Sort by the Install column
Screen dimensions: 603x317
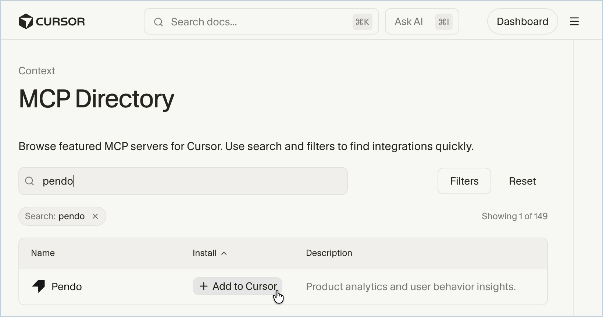pyautogui.click(x=210, y=253)
